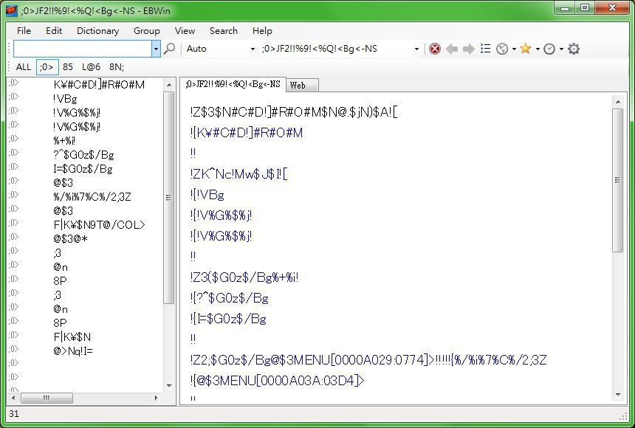Open link ![@$3MENU[0000A03A:03D4]>
Image resolution: width=635 pixels, height=428 pixels.
pyautogui.click(x=278, y=381)
